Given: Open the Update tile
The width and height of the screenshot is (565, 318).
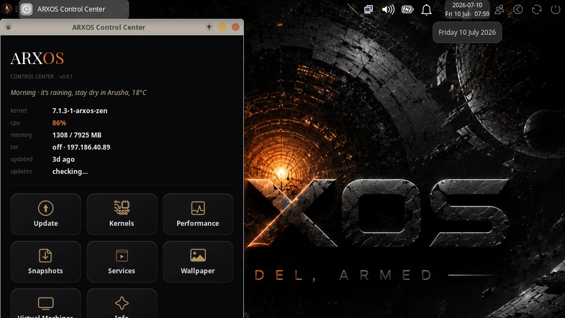Looking at the screenshot, I should tap(46, 214).
